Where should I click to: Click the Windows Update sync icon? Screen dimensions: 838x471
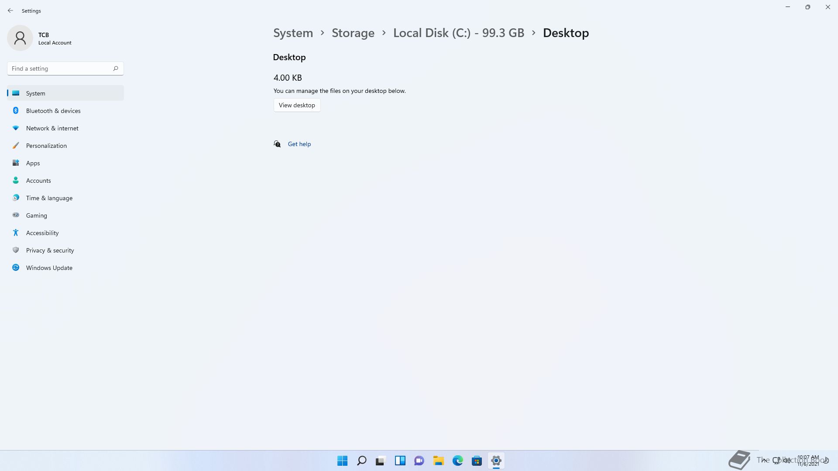point(16,268)
